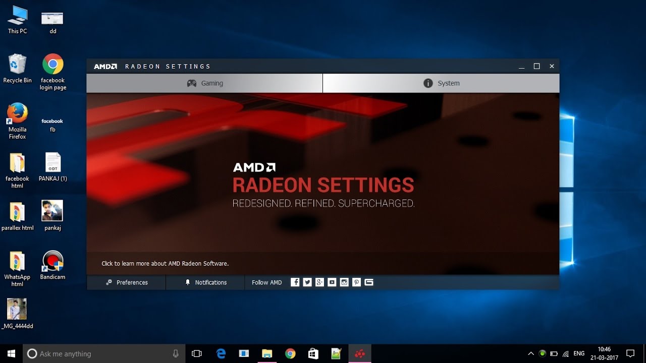Image resolution: width=646 pixels, height=363 pixels.
Task: Switch to the System tab
Action: [x=441, y=83]
